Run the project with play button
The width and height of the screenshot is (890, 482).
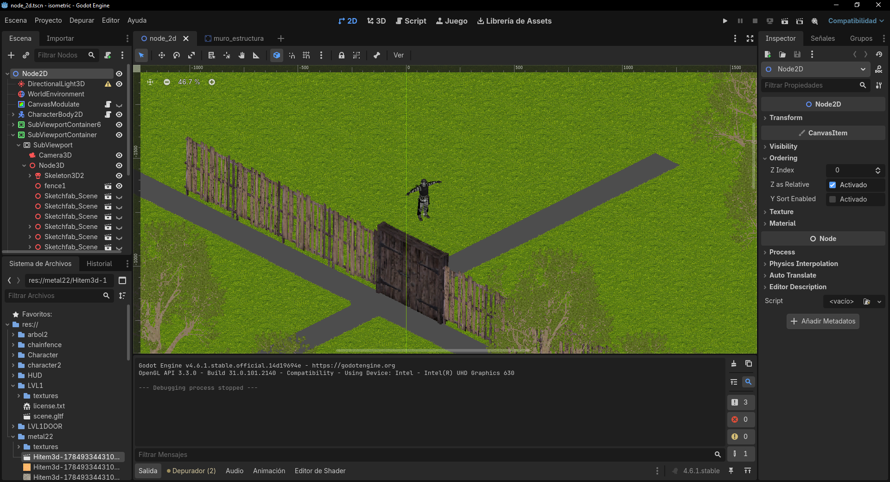pyautogui.click(x=725, y=21)
